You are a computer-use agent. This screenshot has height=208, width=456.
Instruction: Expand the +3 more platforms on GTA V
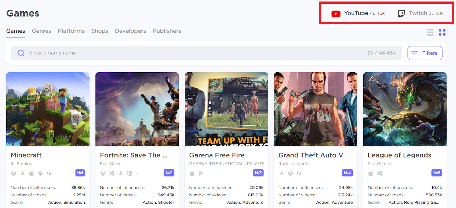tap(299, 173)
